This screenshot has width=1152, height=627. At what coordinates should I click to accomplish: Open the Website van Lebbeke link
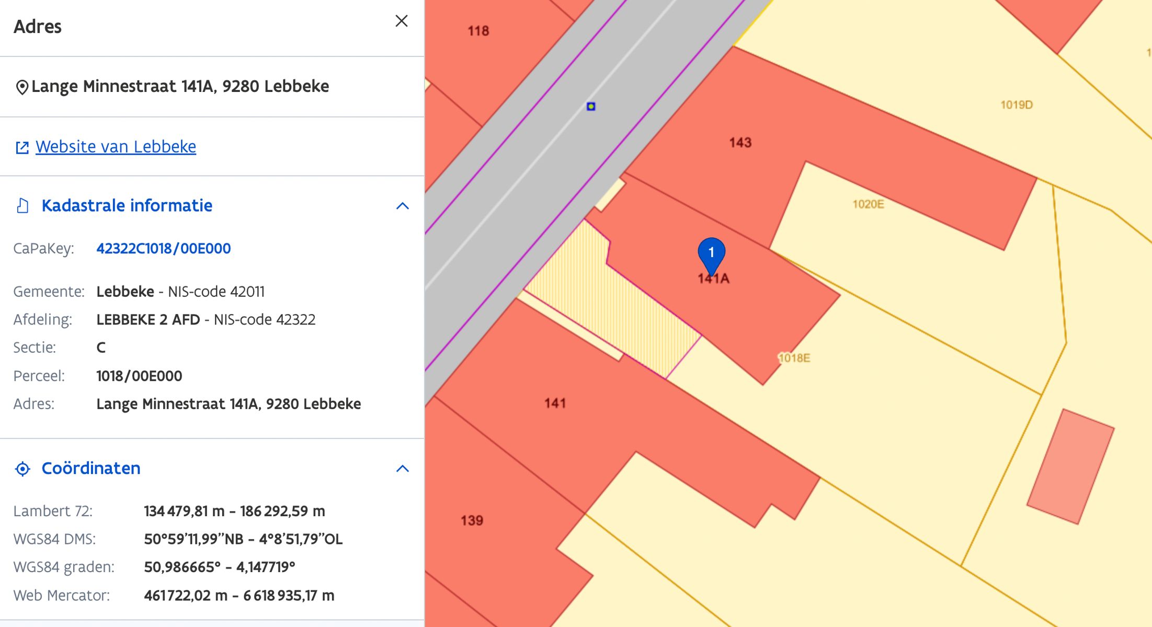pos(116,147)
